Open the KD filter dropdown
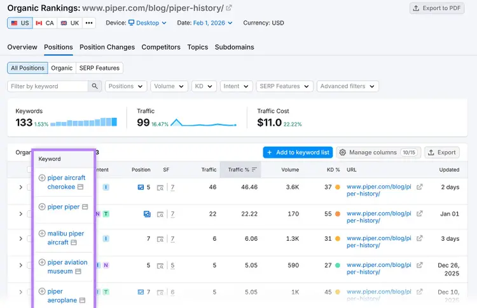Image resolution: width=477 pixels, height=308 pixels. point(204,86)
